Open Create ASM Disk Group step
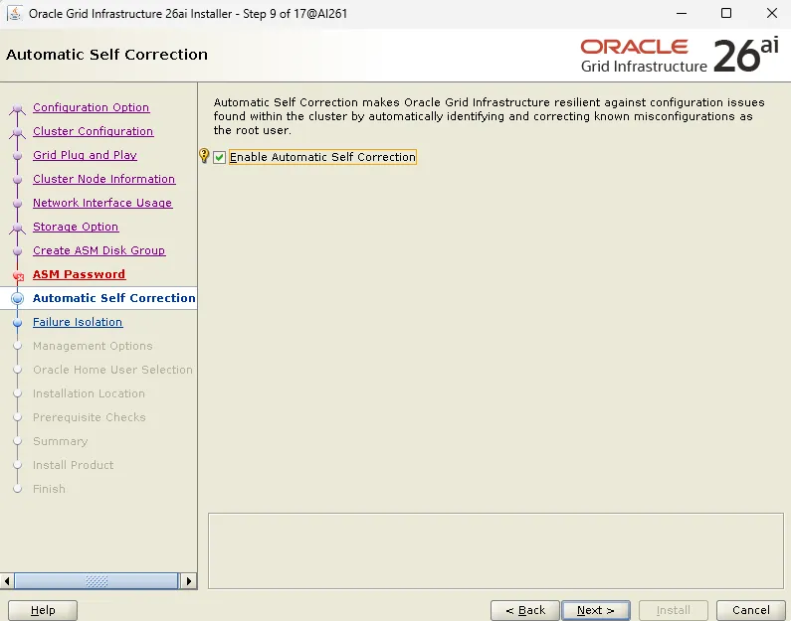This screenshot has width=791, height=621. (x=99, y=250)
